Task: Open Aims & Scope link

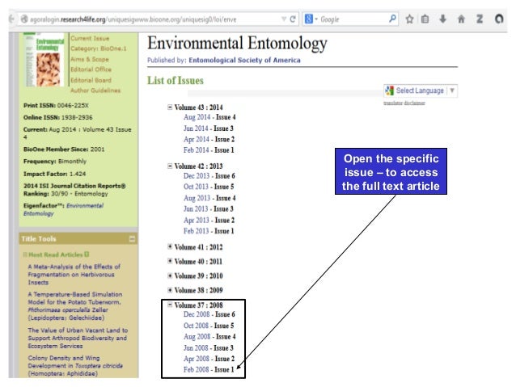Action: coord(90,59)
